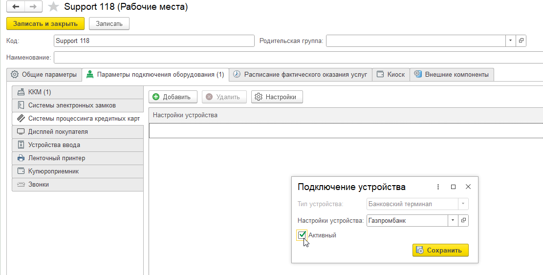Select the Звонки section
The width and height of the screenshot is (543, 275).
(78, 184)
